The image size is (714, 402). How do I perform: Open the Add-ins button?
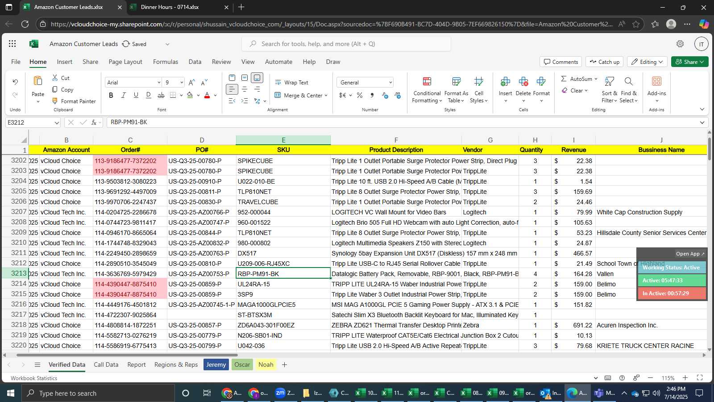(x=656, y=89)
